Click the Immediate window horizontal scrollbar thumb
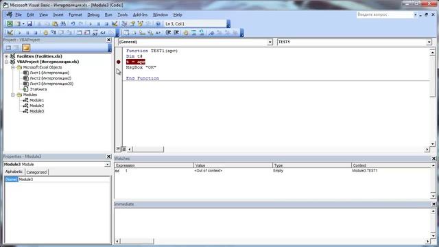 click(x=137, y=241)
